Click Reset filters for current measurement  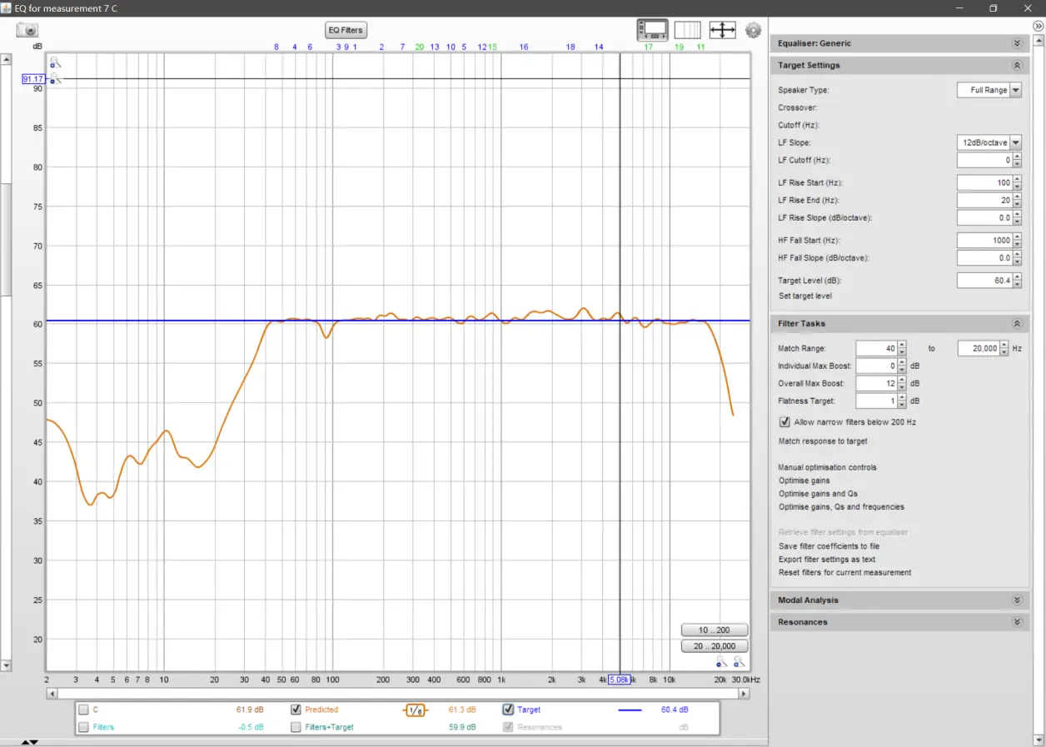[x=844, y=573]
